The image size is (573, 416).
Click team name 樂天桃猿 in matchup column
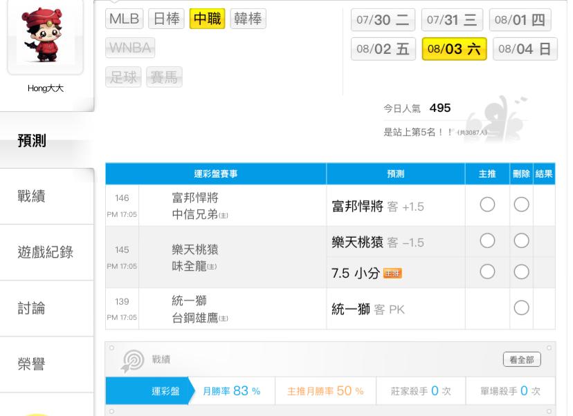195,249
